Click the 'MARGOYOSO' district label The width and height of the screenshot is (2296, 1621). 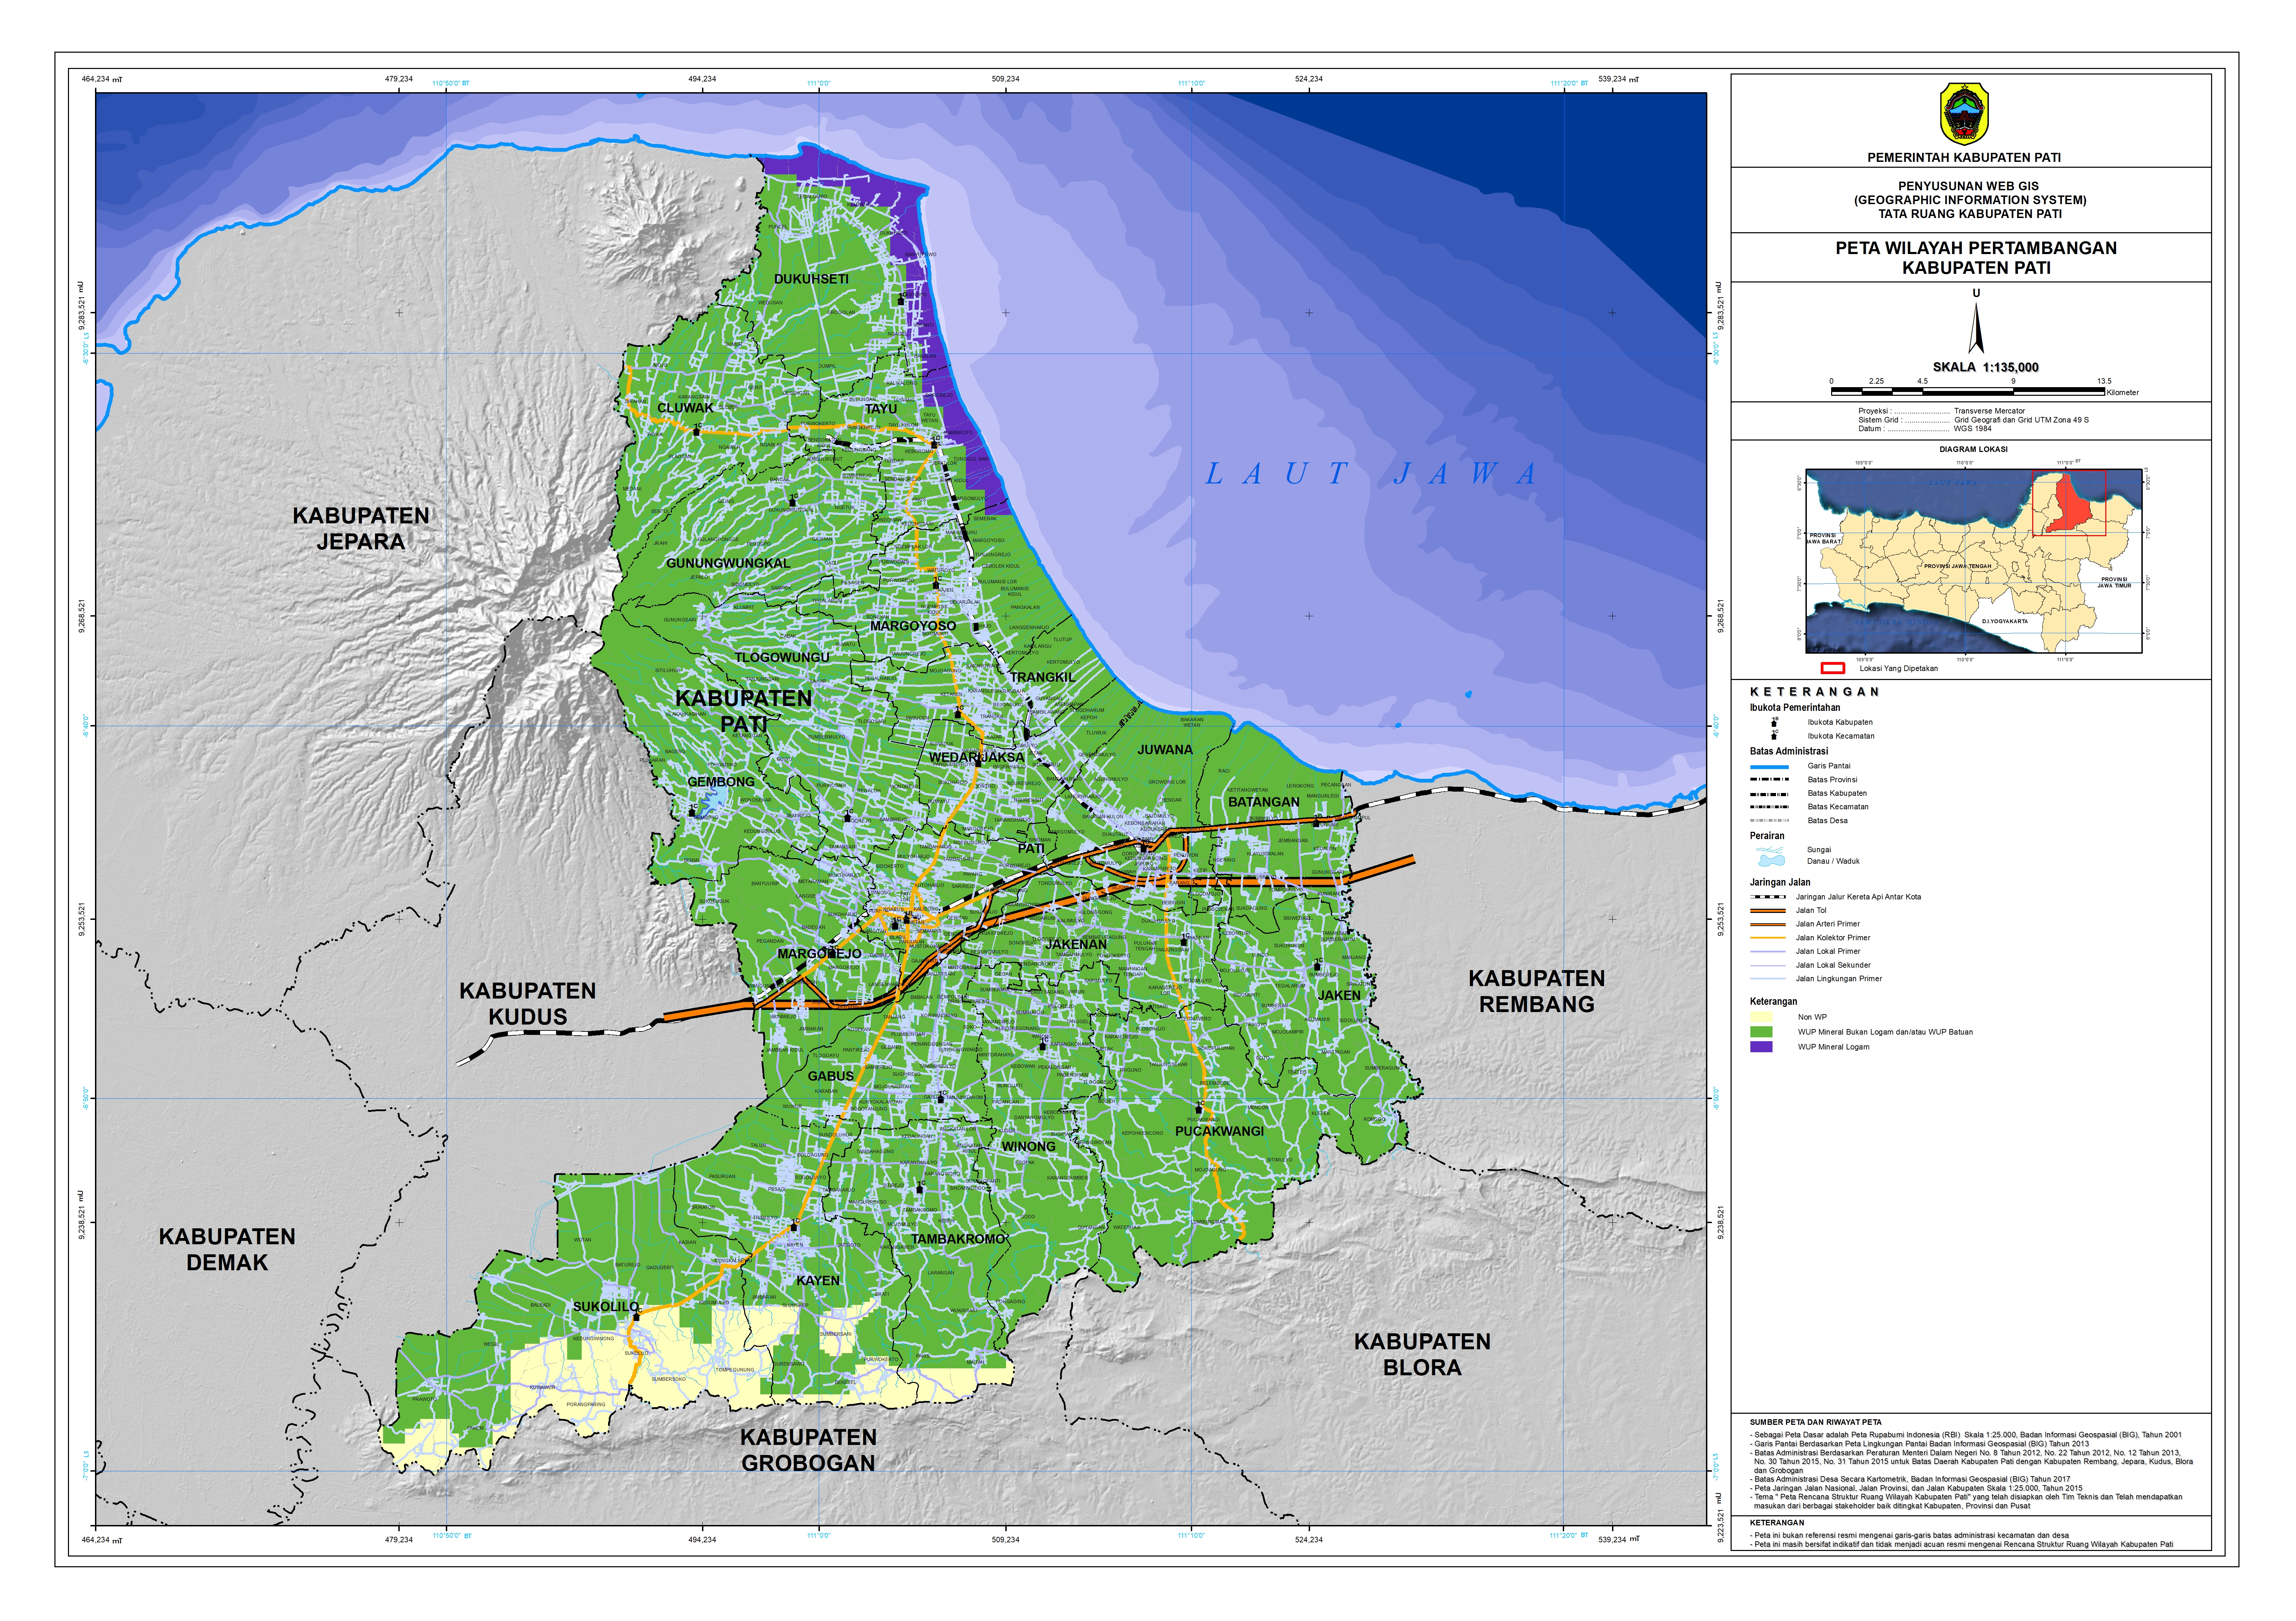(x=913, y=626)
